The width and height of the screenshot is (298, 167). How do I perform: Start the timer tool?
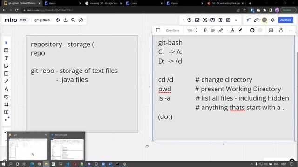190,20
